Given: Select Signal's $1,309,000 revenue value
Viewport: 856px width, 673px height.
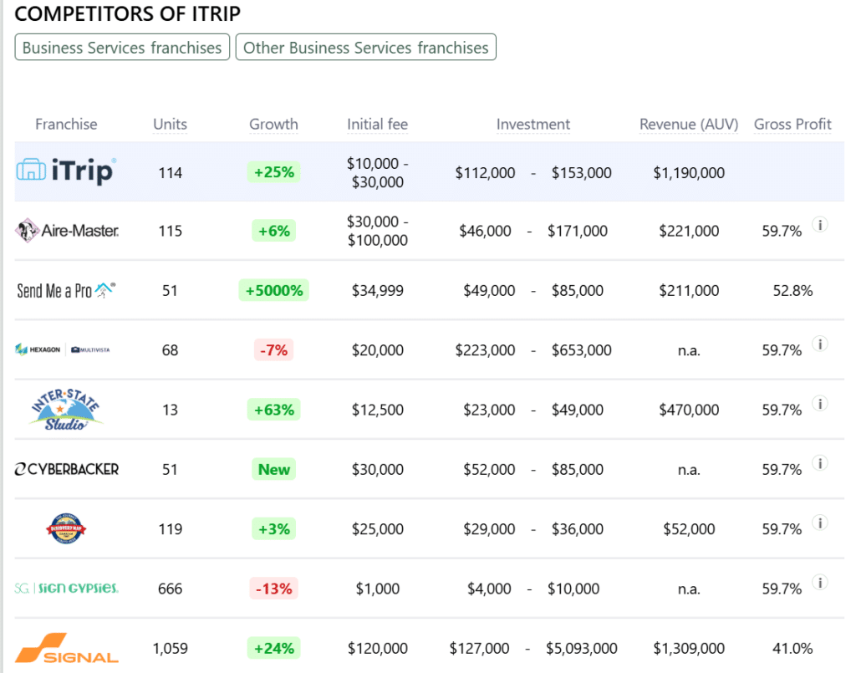Looking at the screenshot, I should click(689, 649).
